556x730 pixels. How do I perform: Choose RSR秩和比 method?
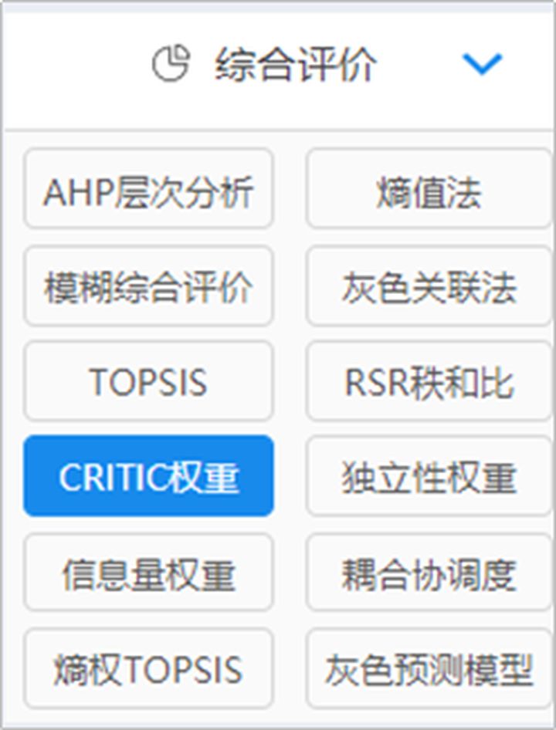(x=429, y=381)
